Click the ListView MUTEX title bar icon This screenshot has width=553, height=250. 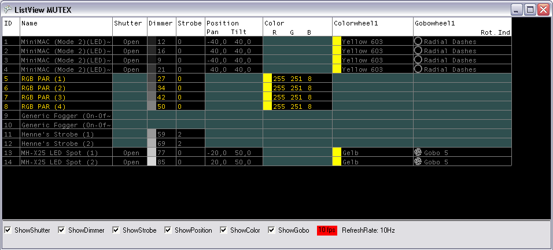(x=8, y=10)
